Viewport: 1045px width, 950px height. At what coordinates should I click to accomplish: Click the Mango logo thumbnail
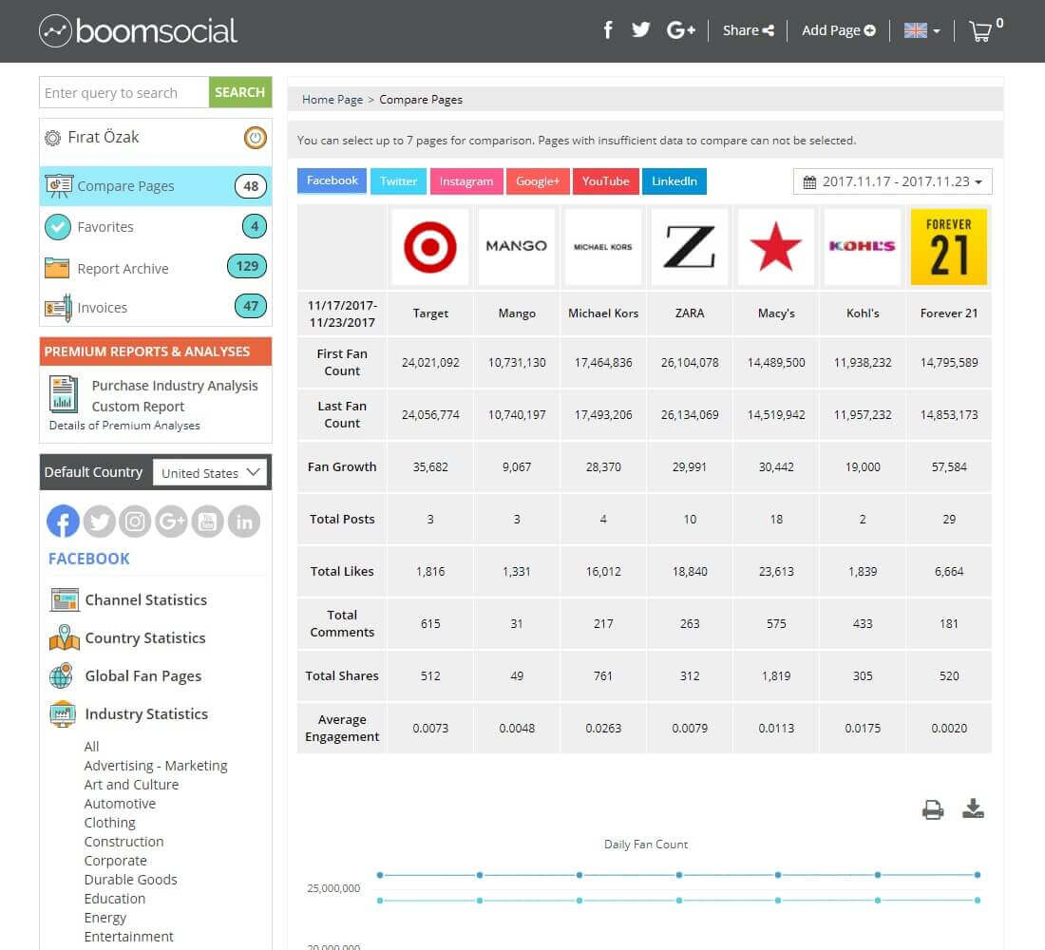click(x=517, y=247)
